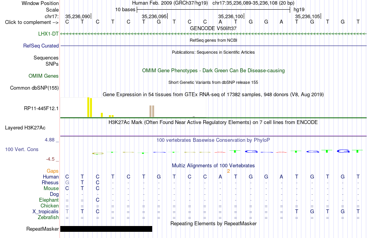Click the 'hg19' label beside the scale bar
This screenshot has height=238, width=367.
pos(299,10)
